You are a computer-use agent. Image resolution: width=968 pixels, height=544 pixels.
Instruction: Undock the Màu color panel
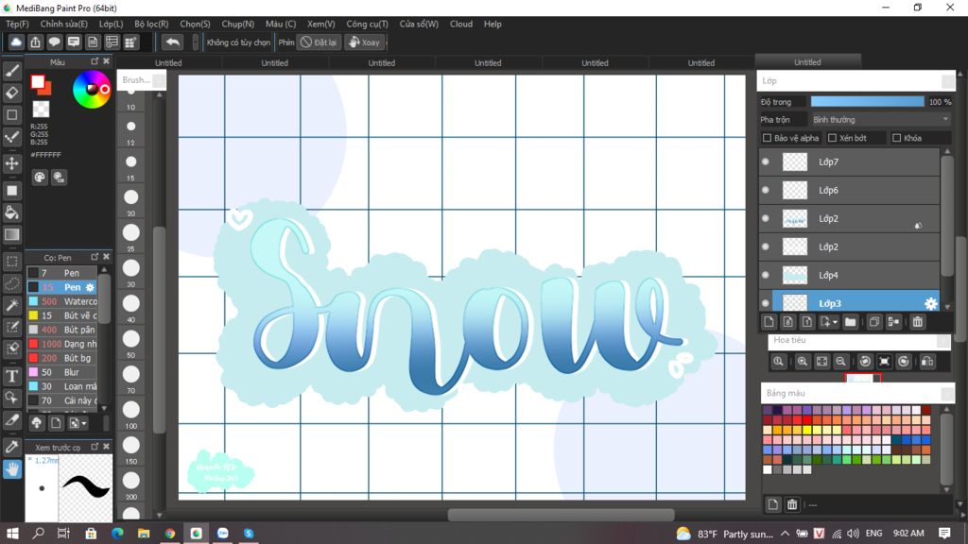tap(95, 61)
